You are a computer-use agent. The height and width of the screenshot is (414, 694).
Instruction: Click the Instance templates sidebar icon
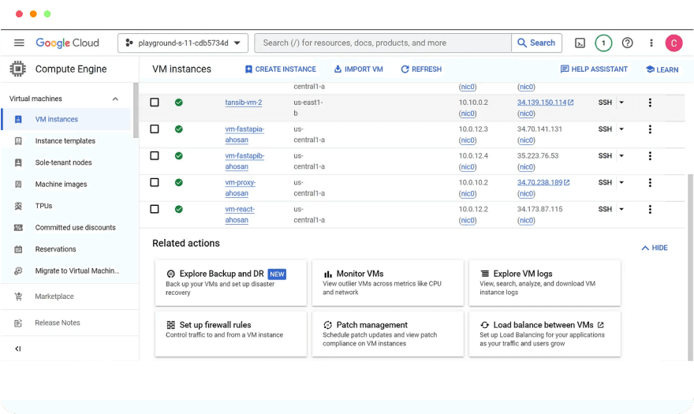(x=18, y=141)
